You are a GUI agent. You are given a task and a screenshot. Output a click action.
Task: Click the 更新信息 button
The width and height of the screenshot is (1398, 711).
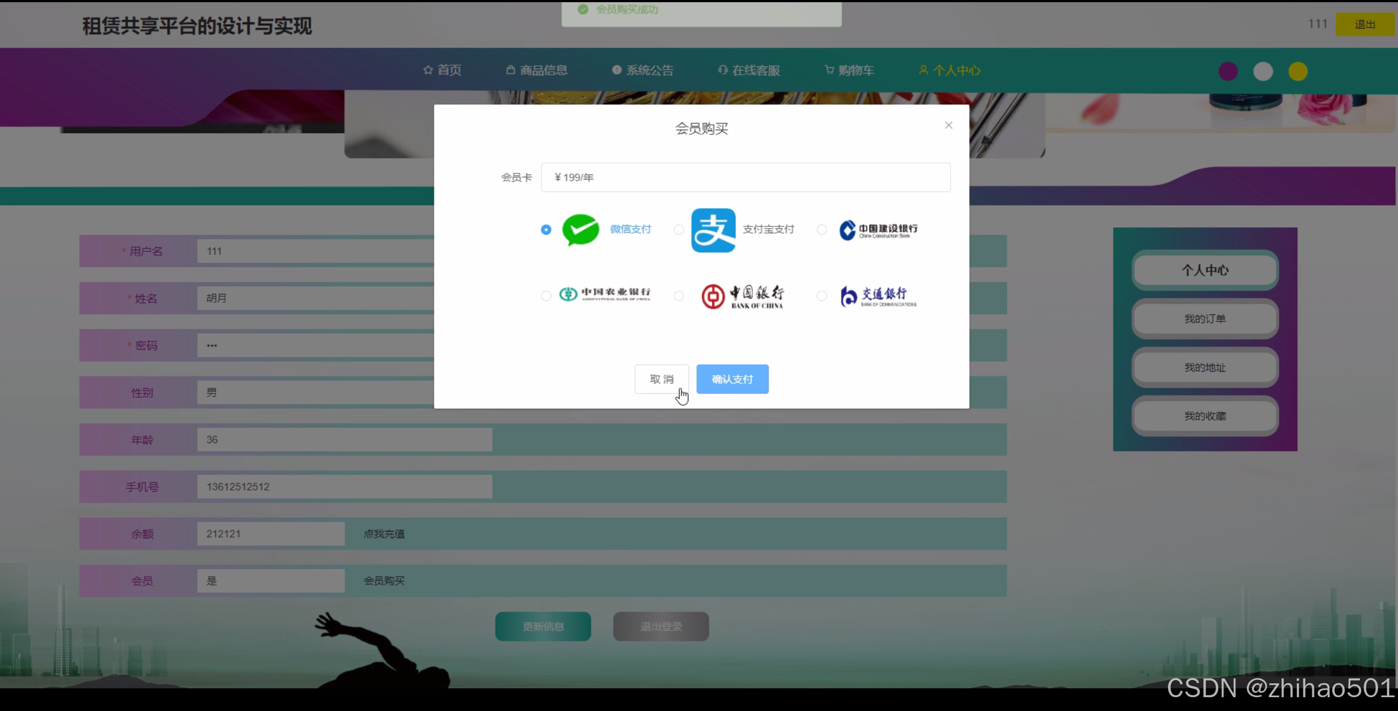[543, 626]
